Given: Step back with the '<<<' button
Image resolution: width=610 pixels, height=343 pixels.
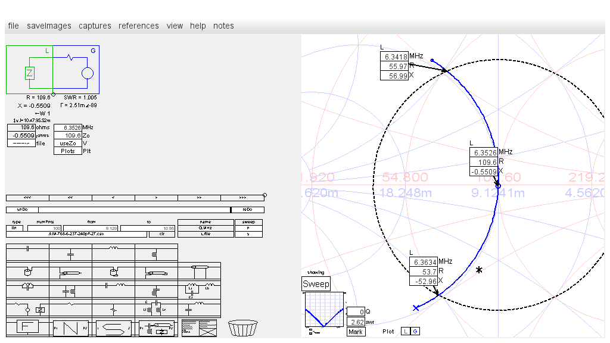Looking at the screenshot, I should click(x=27, y=198).
